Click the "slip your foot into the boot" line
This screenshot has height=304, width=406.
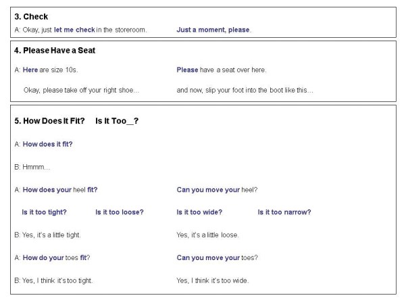245,90
